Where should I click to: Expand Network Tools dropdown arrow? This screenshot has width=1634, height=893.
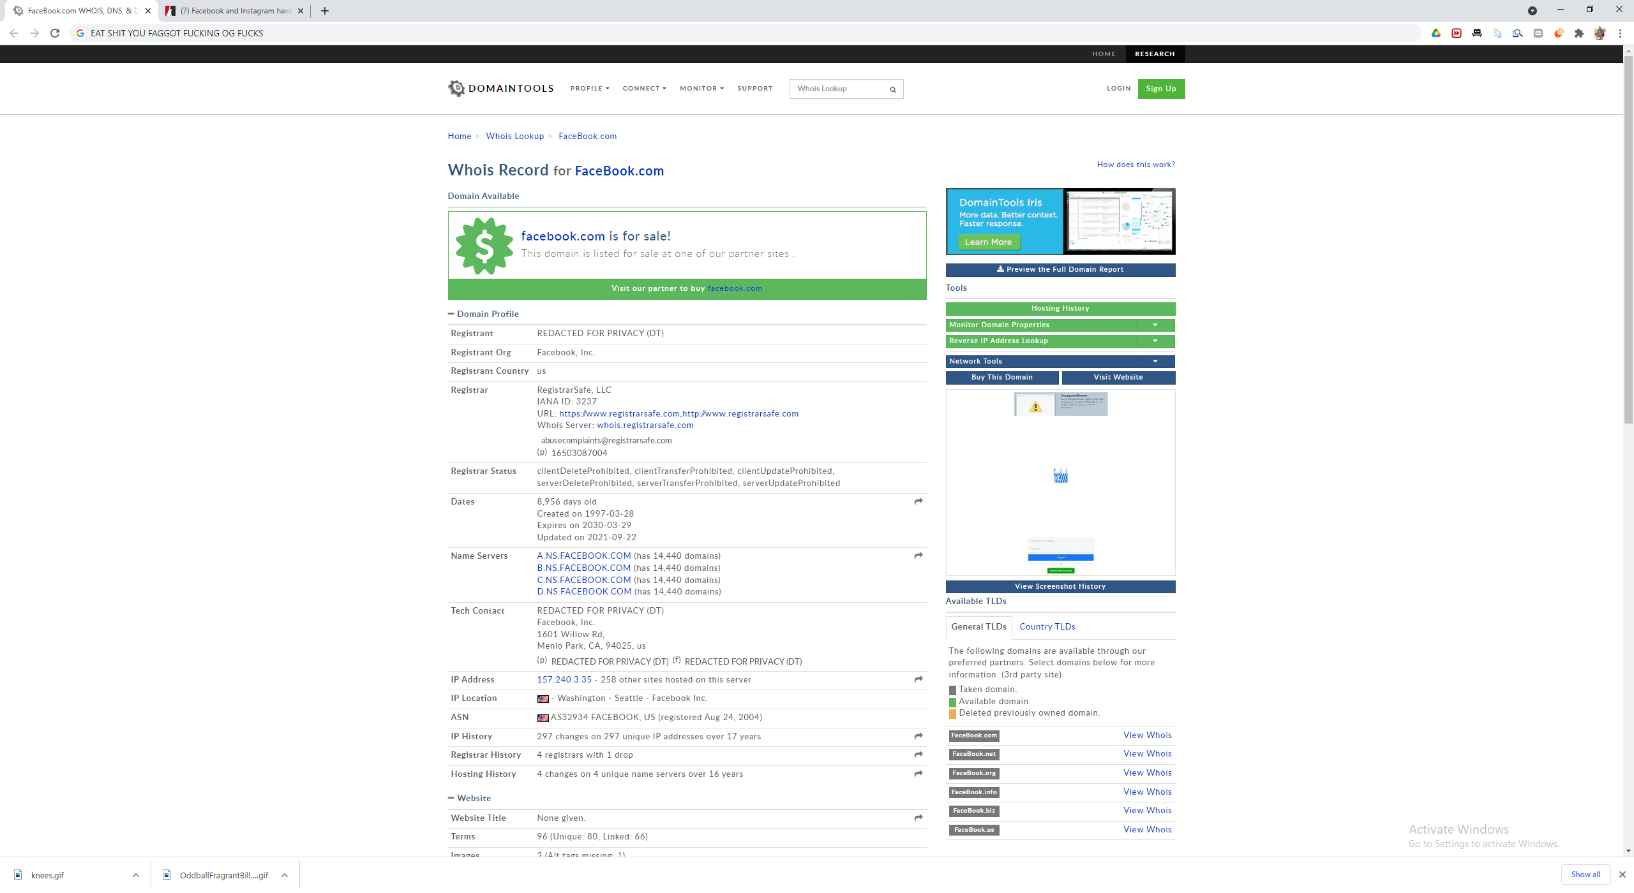point(1155,361)
